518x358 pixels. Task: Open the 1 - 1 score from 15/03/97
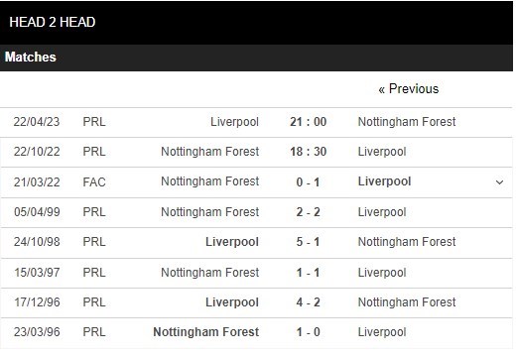point(308,273)
